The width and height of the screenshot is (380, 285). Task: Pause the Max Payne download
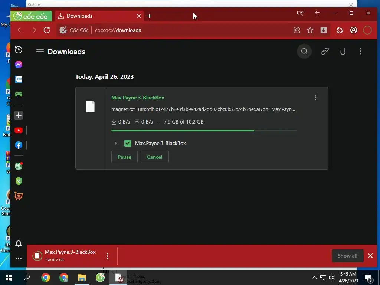pyautogui.click(x=124, y=157)
